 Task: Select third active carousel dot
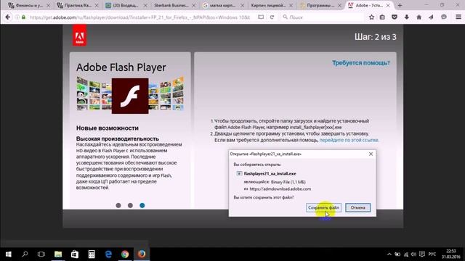142,205
